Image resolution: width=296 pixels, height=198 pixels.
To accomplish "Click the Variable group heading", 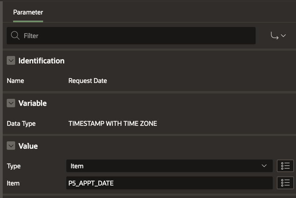I will tap(32, 103).
